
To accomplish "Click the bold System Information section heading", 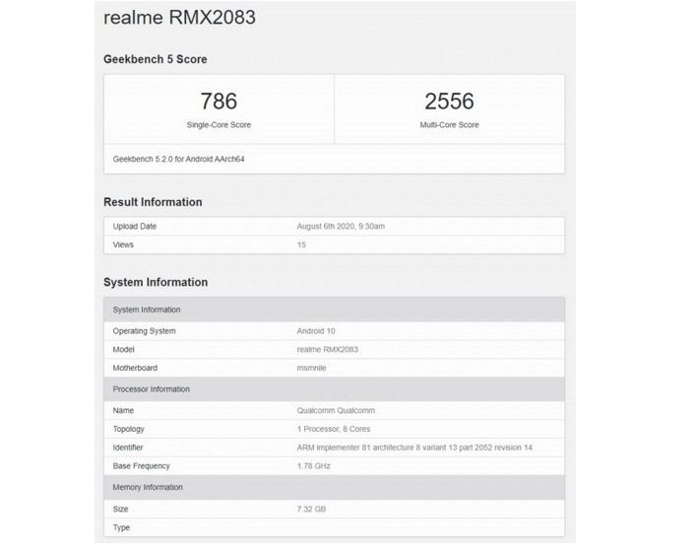I will click(x=156, y=282).
